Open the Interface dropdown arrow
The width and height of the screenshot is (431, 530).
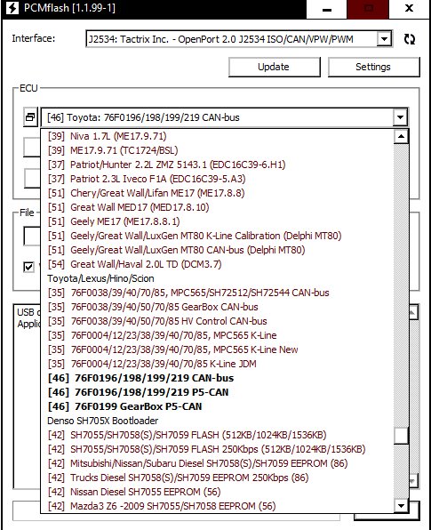pos(384,39)
